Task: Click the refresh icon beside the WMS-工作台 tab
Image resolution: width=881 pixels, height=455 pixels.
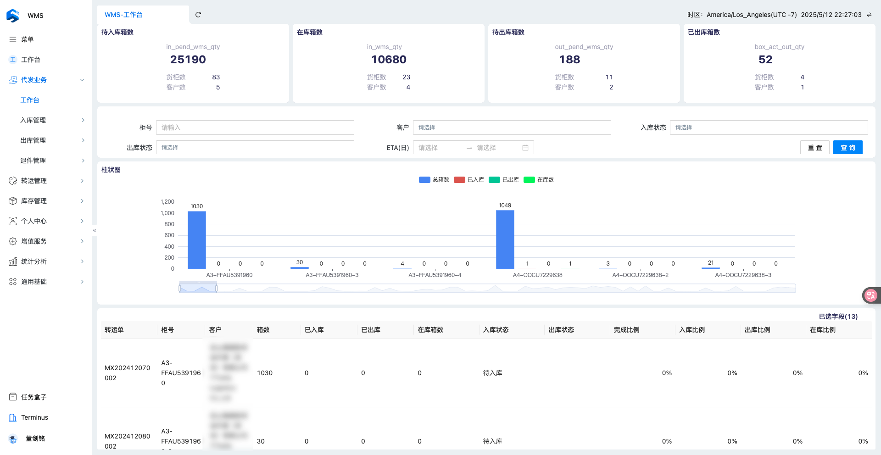Action: pos(198,15)
